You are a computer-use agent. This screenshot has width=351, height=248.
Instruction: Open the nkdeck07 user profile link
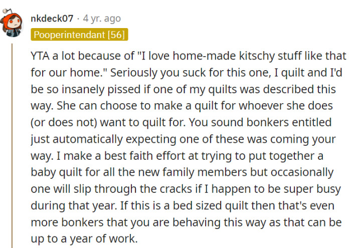pyautogui.click(x=52, y=19)
